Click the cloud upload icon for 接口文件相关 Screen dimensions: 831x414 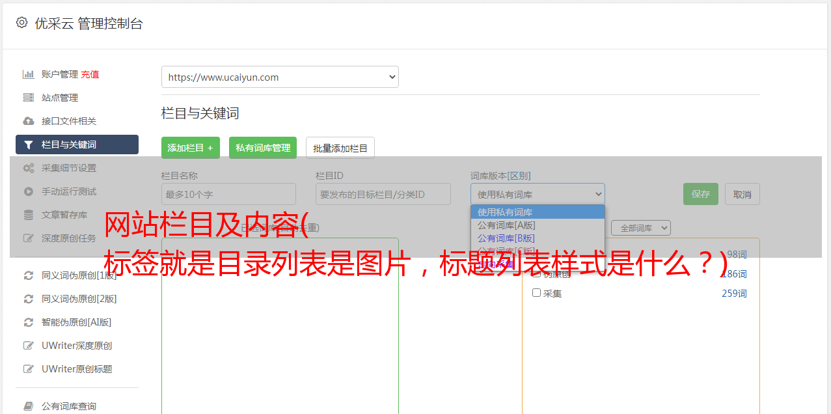point(29,121)
